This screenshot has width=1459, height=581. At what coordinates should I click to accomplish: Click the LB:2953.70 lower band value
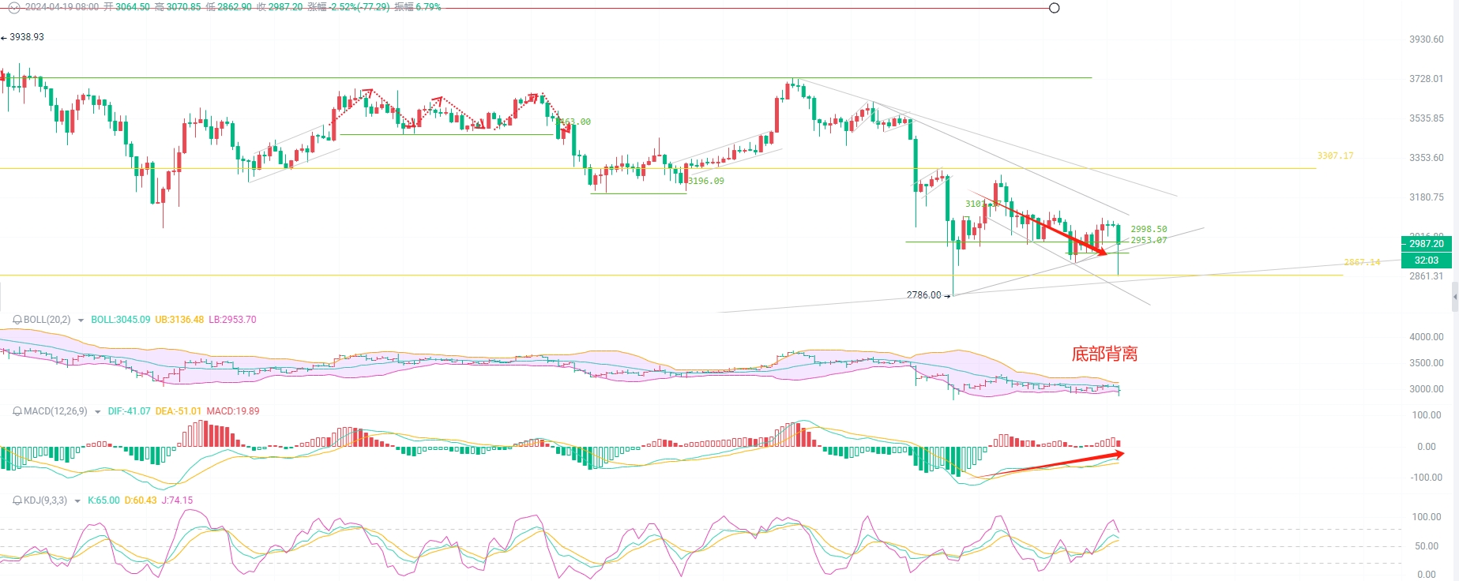click(x=232, y=320)
